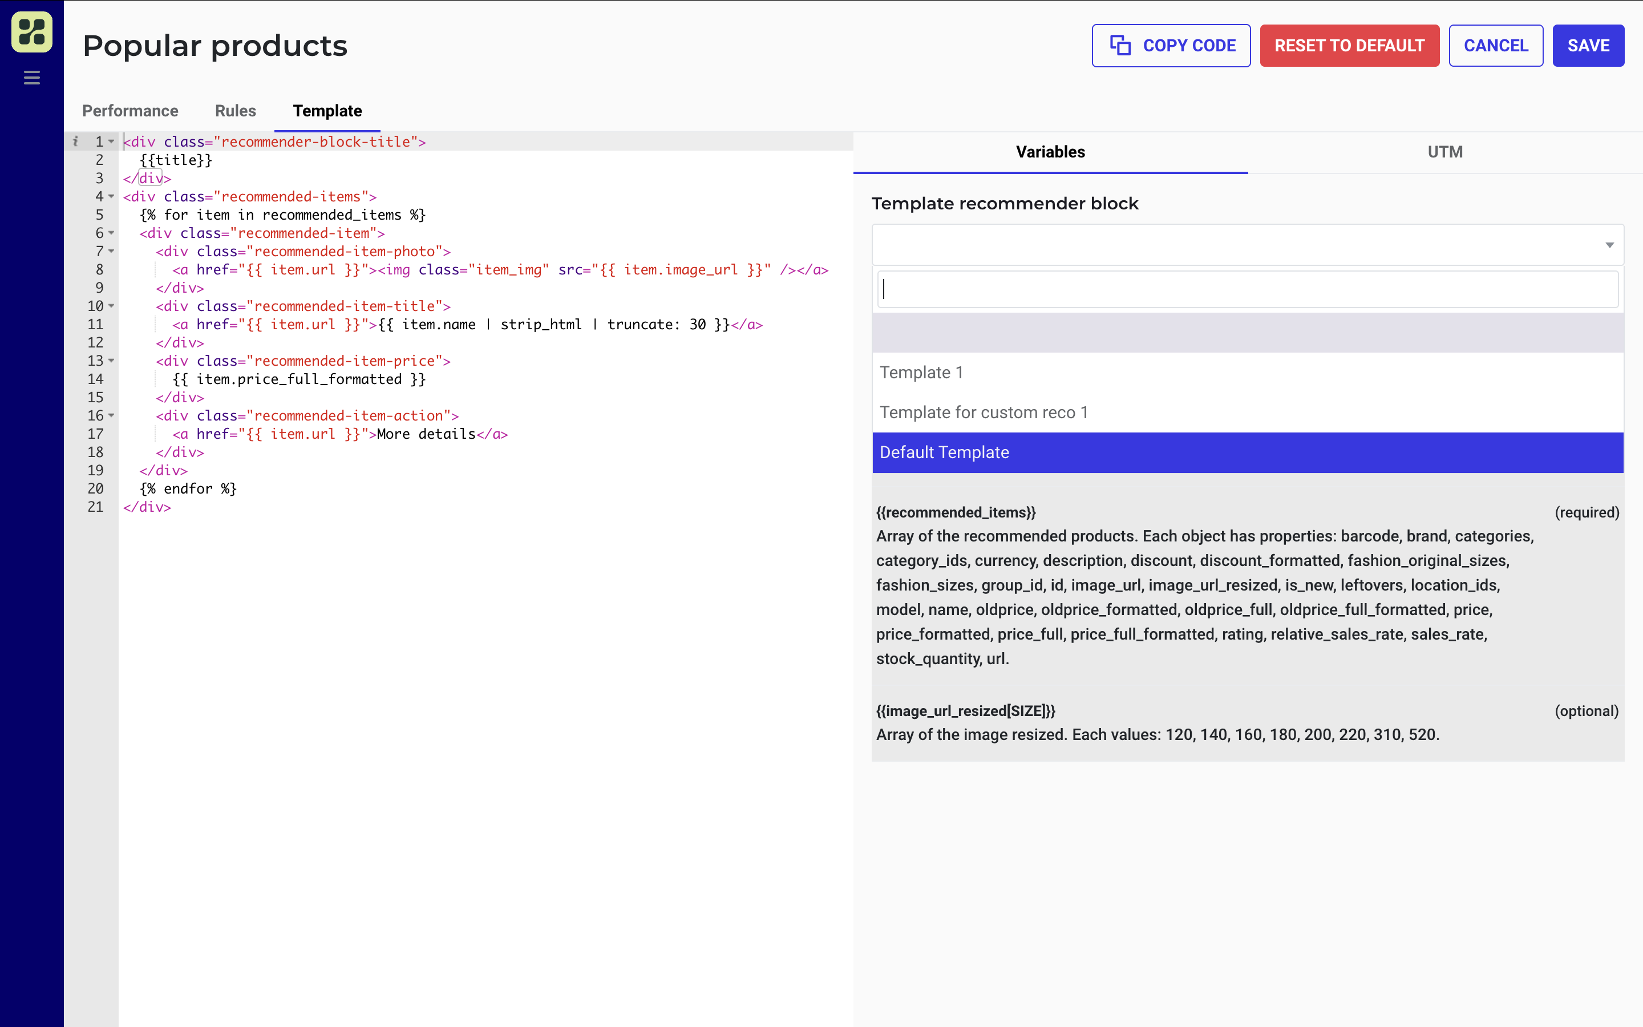Toggle the template recommender block dropdown arrow
Screen dimensions: 1643x1027
click(1609, 245)
